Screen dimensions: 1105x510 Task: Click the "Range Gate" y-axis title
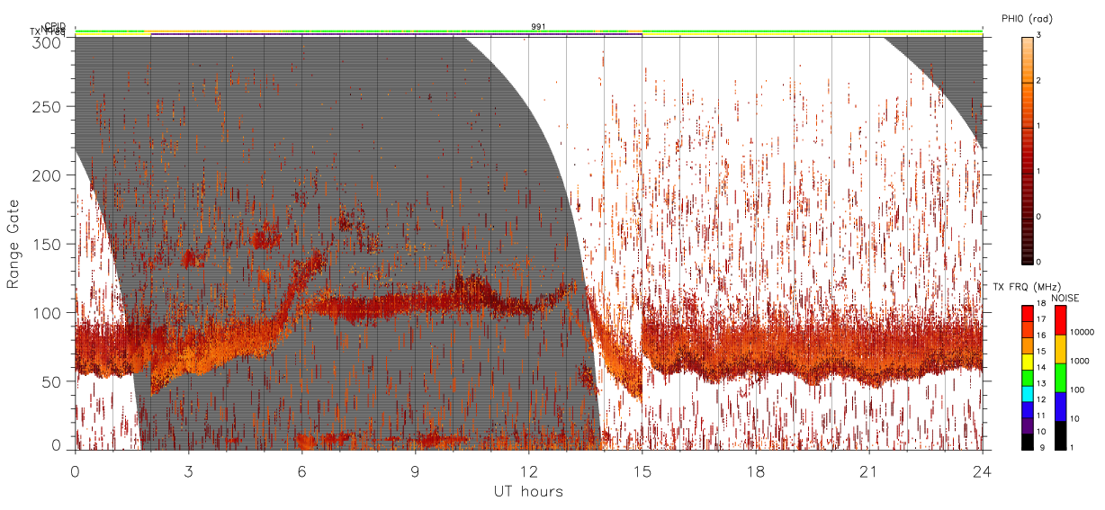pyautogui.click(x=13, y=244)
